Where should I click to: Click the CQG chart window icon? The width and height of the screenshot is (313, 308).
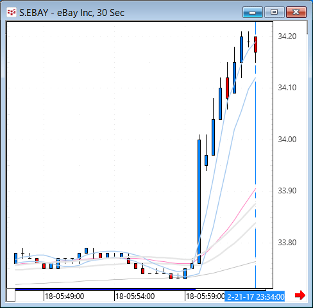[12, 12]
